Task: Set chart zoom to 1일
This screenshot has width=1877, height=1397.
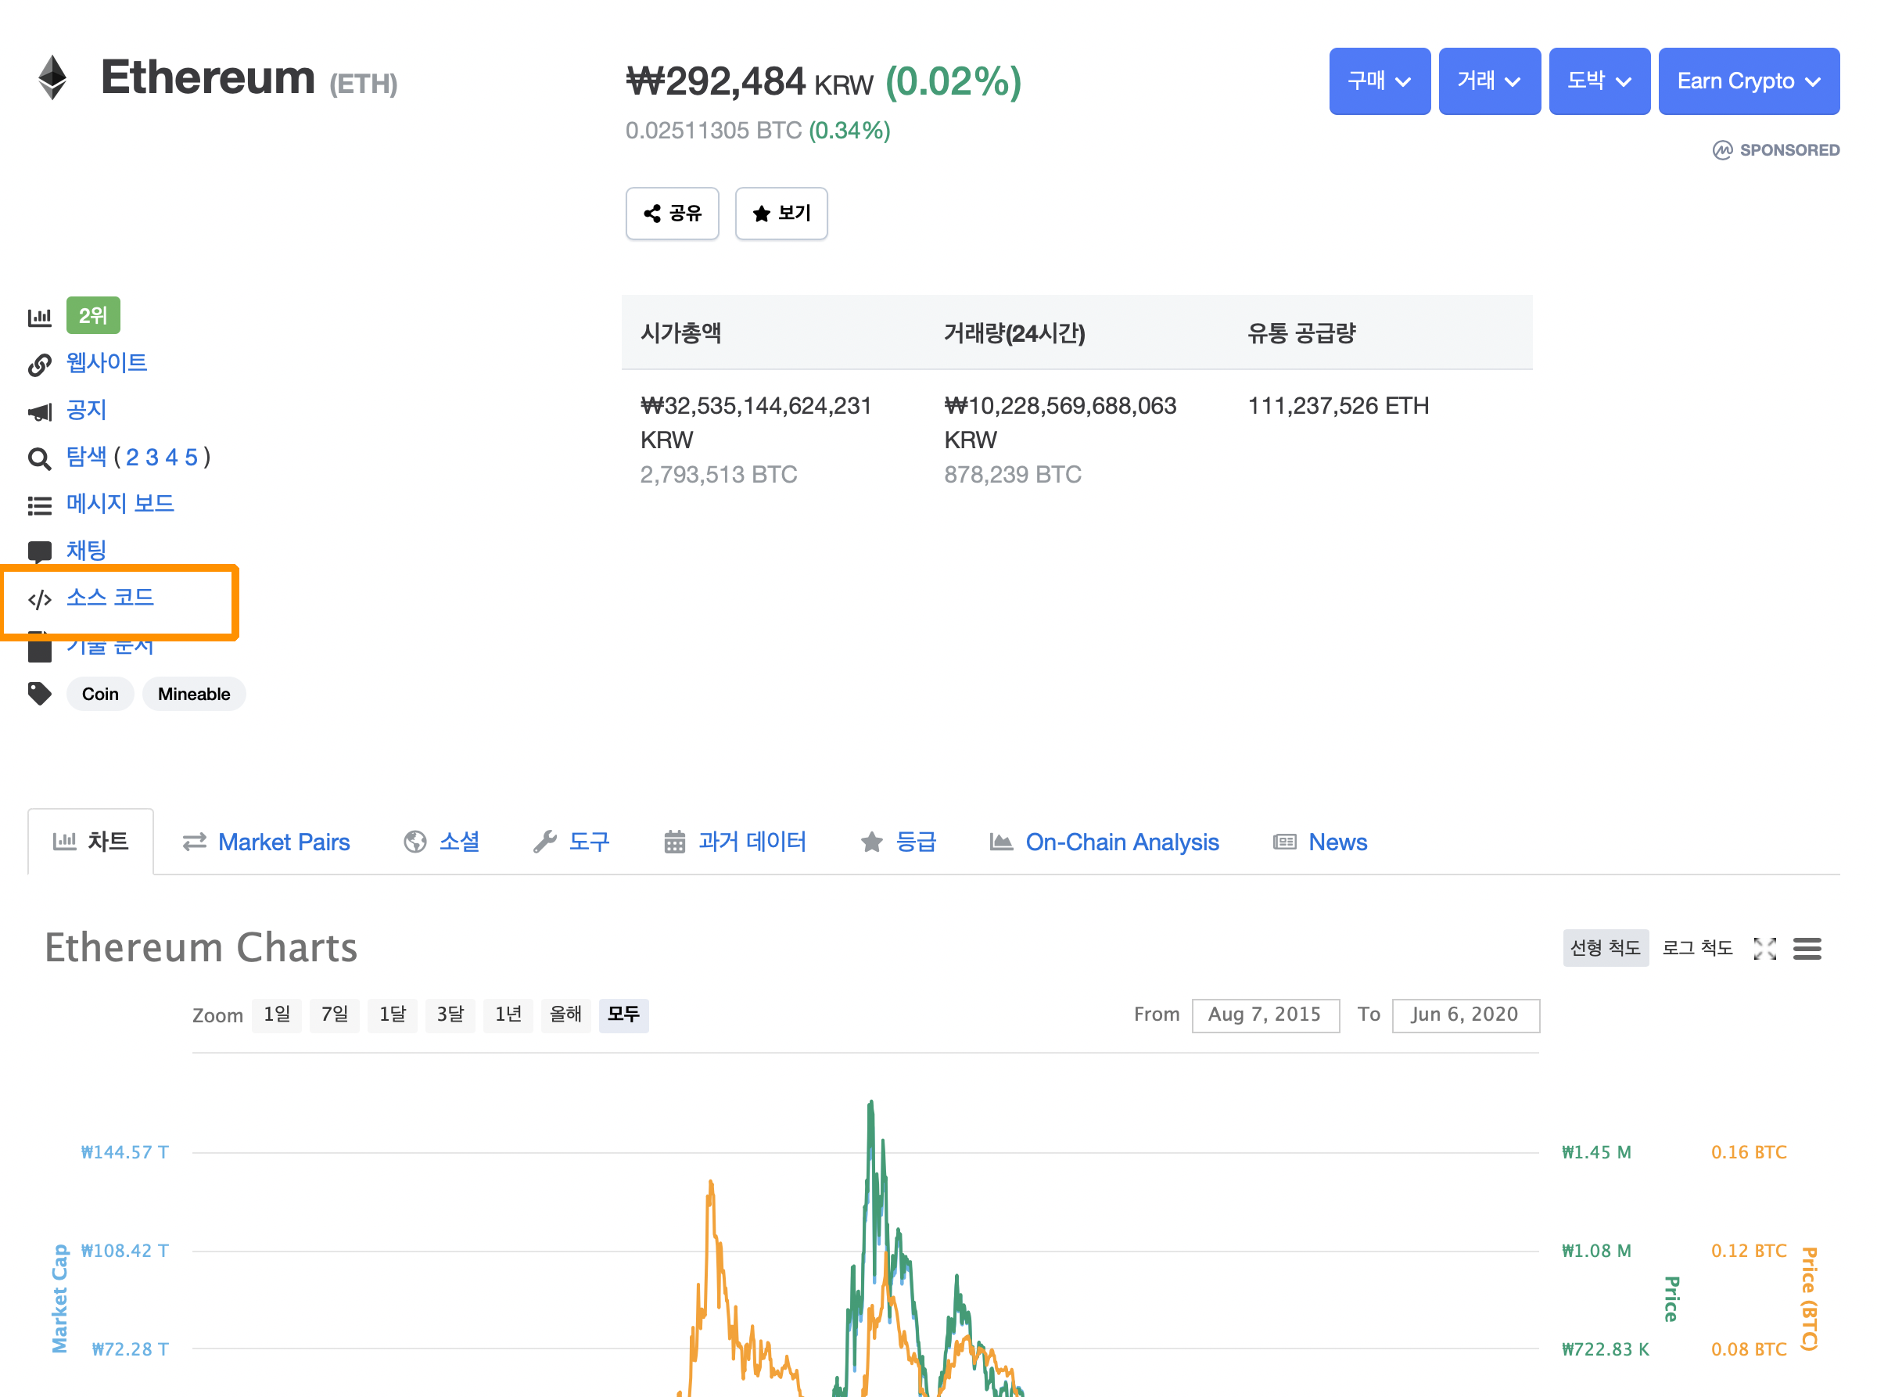Action: pos(277,1015)
